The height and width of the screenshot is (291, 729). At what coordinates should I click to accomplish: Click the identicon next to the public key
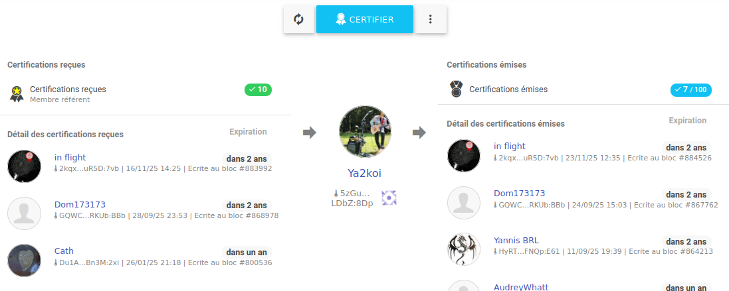coord(389,197)
